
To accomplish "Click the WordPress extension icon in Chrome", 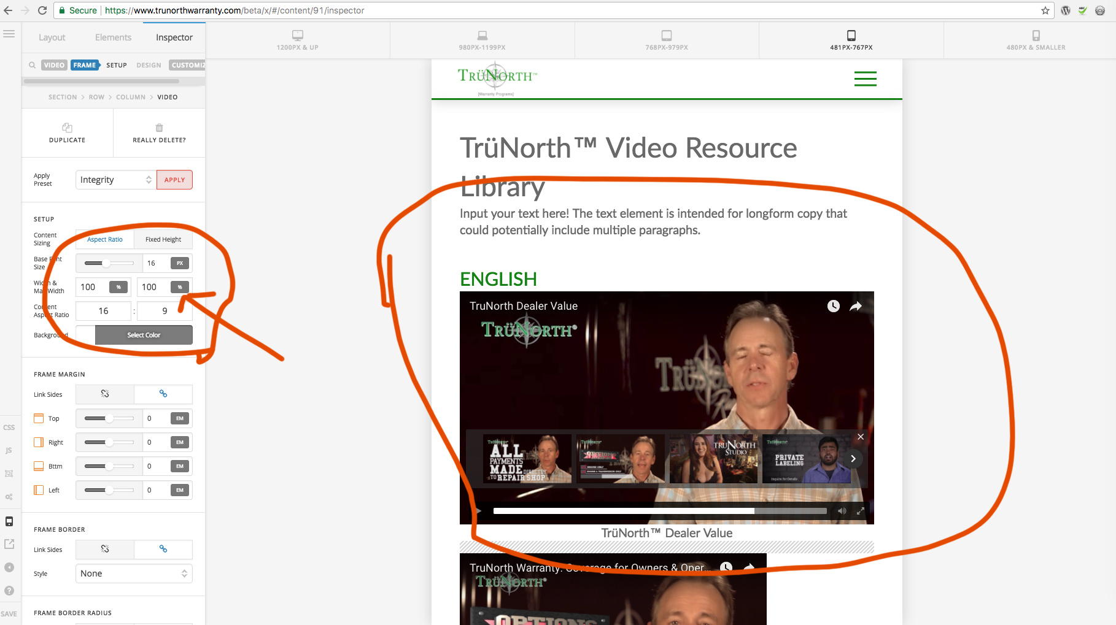I will coord(1066,10).
